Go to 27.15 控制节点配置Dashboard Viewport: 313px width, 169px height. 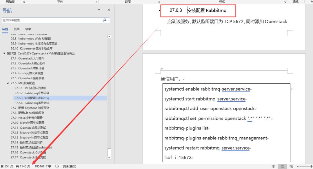(x=31, y=148)
